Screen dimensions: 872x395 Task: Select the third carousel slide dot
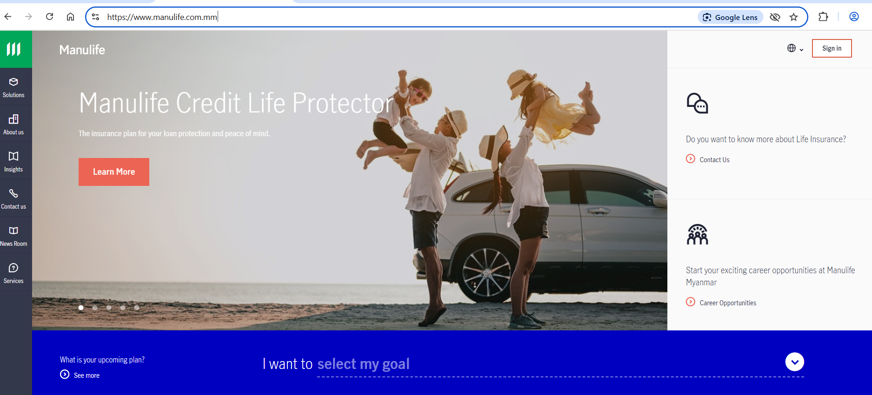109,308
